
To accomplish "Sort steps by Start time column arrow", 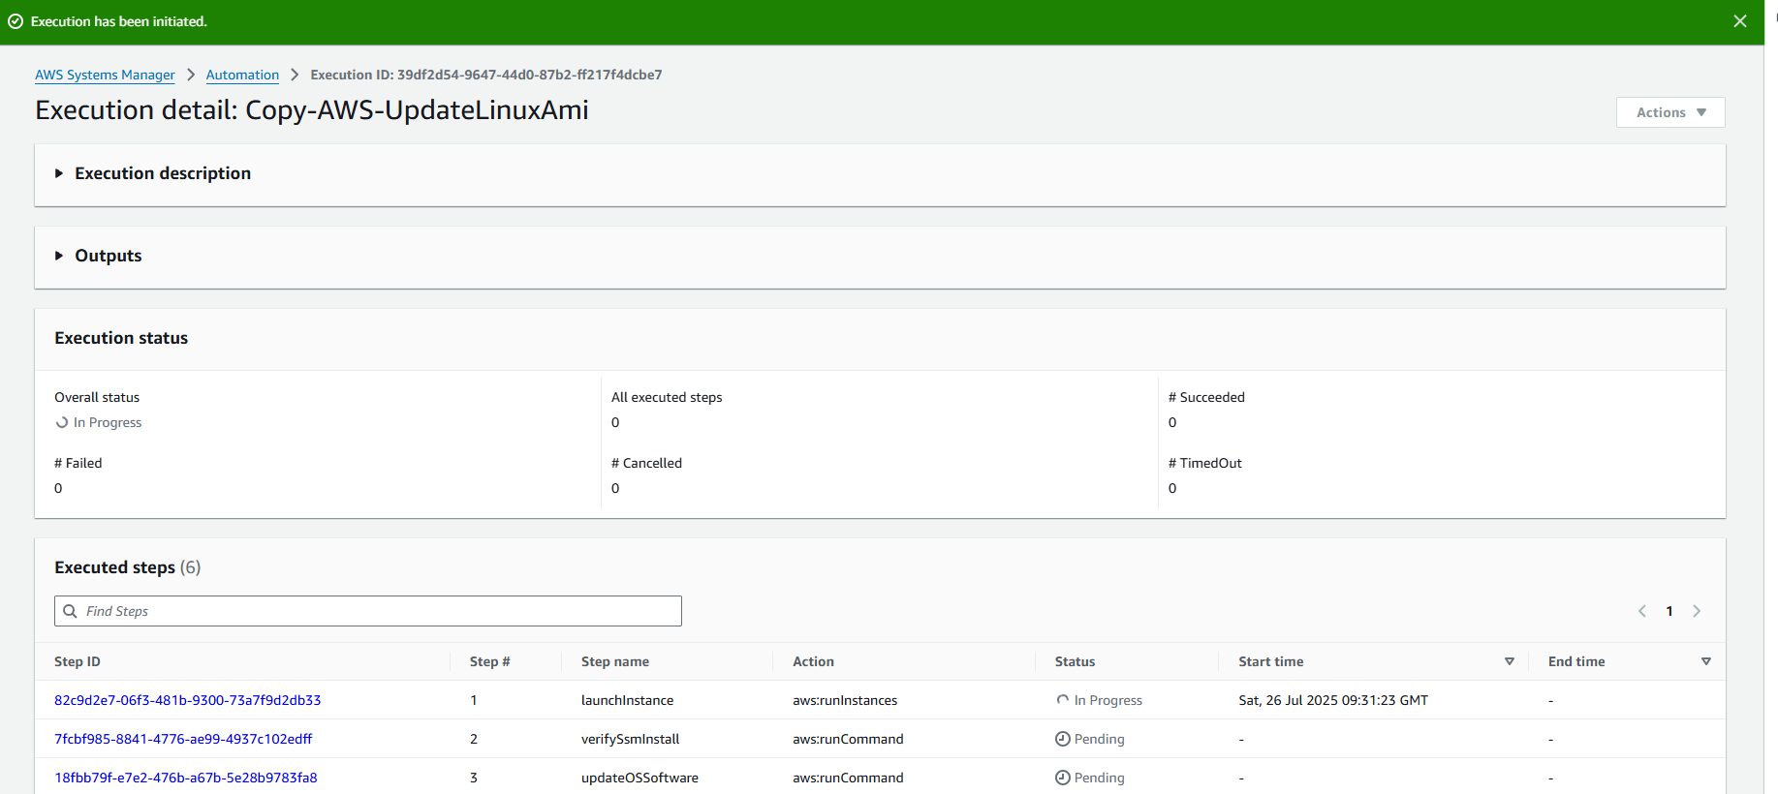I will [1510, 661].
